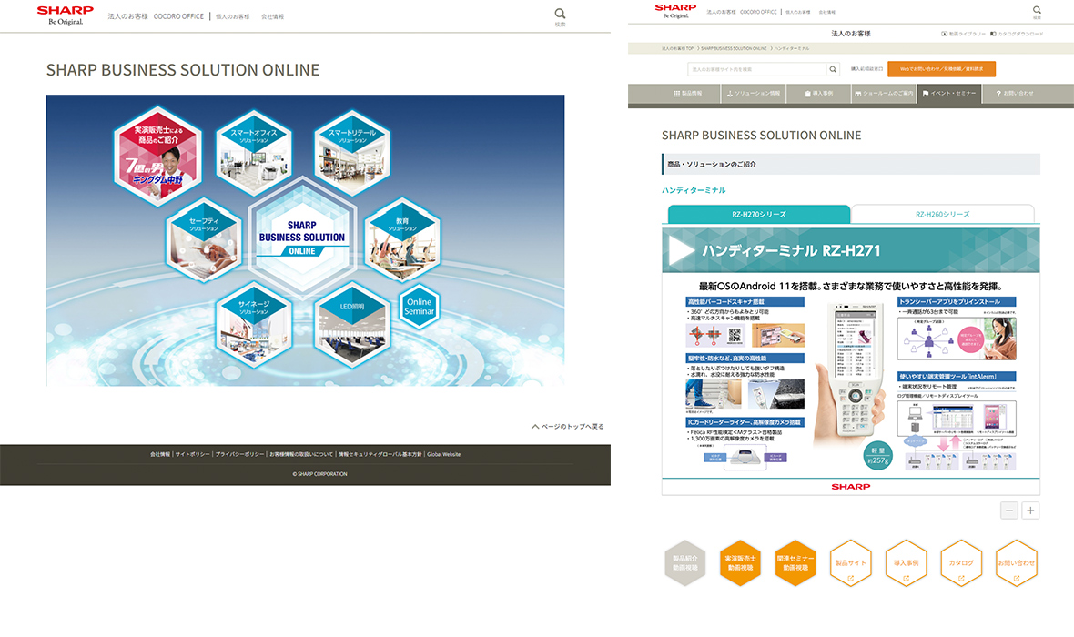Open the スマートリテール solution hexagon

352,153
